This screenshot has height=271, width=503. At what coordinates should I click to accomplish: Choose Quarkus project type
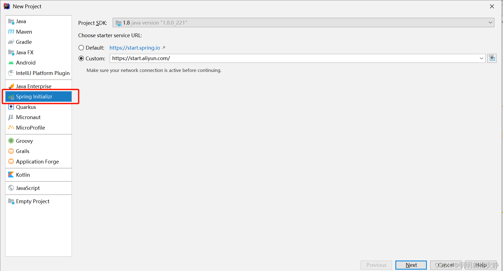pyautogui.click(x=38, y=107)
